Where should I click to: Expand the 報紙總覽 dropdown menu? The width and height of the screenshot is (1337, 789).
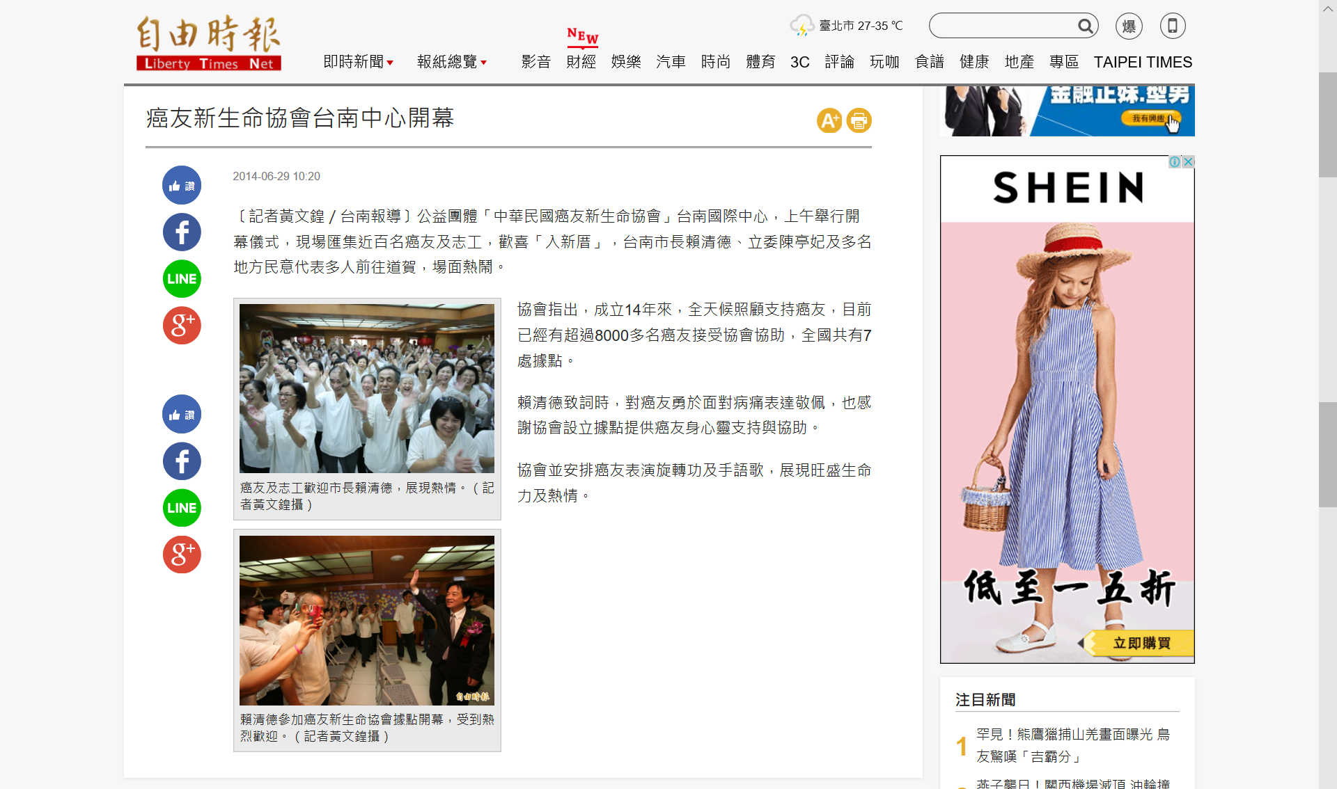click(452, 62)
